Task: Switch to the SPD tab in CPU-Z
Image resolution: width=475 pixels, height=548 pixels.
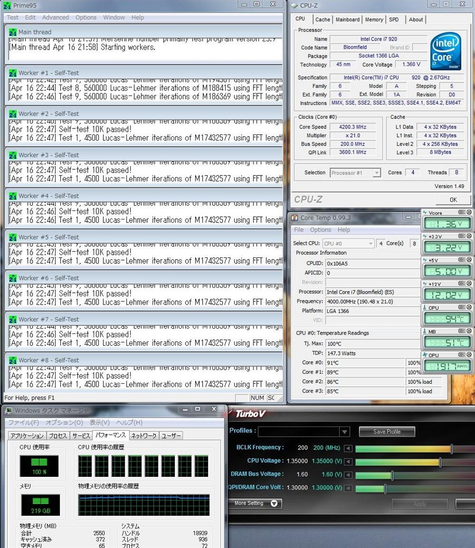Action: pyautogui.click(x=394, y=20)
